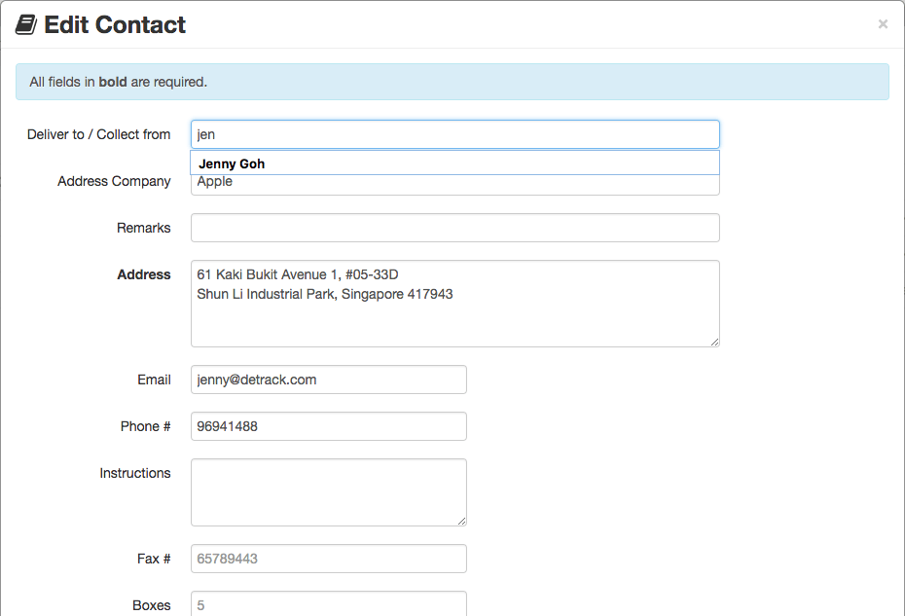Click the 'Phone #' label

145,426
